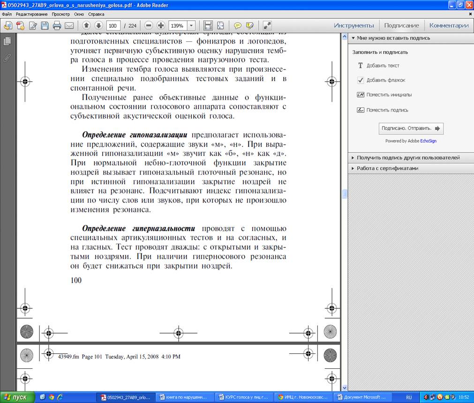Click the page number input field

click(x=113, y=25)
